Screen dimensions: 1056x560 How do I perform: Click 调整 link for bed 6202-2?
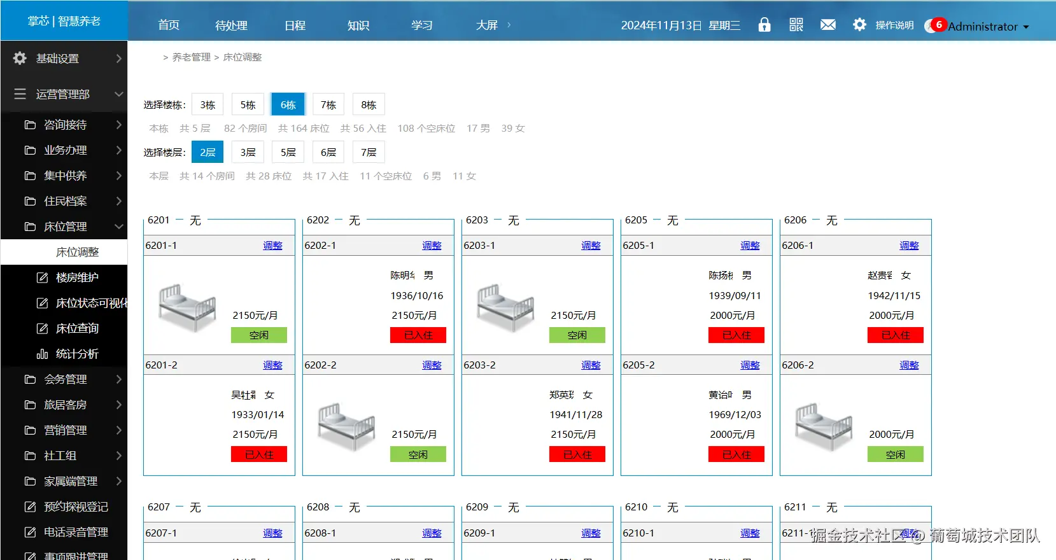(x=432, y=365)
